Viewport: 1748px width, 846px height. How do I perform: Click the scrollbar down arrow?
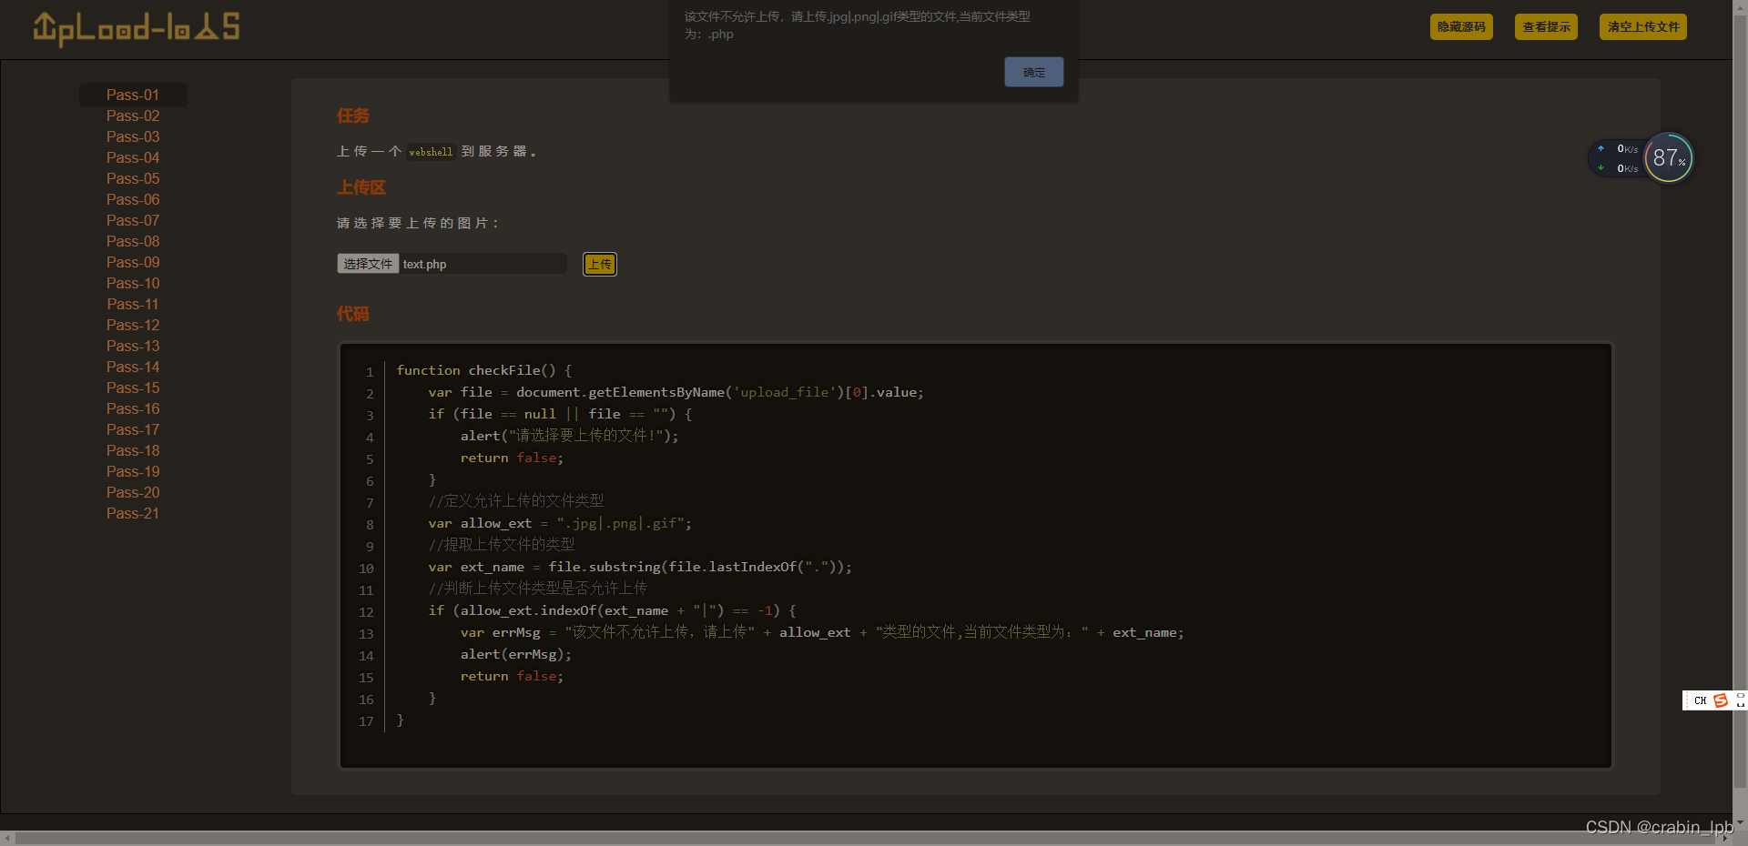tap(1740, 822)
